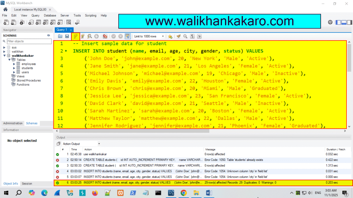Switch to the Administration tab
This screenshot has height=198, width=353.
tap(13, 123)
